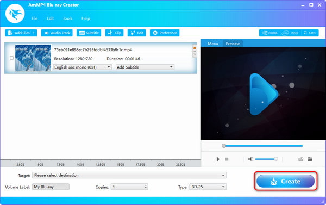
Task: Switch to the Menu tab
Action: (x=213, y=44)
